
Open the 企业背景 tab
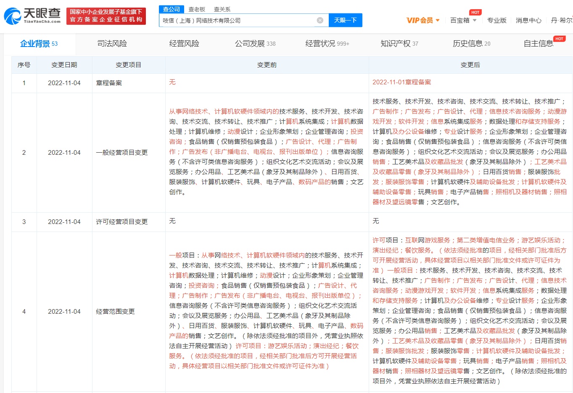(x=39, y=44)
